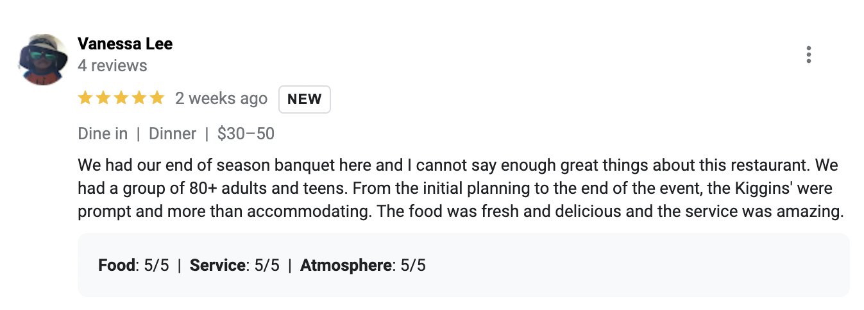864x310 pixels.
Task: Click the first star in the rating
Action: point(85,98)
